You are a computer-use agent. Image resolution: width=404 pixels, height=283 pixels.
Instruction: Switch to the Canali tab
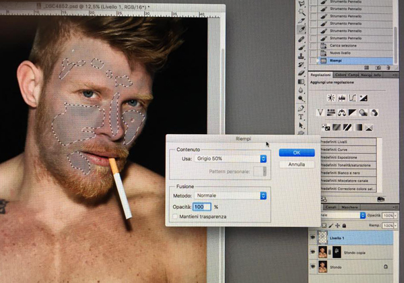[331, 207]
